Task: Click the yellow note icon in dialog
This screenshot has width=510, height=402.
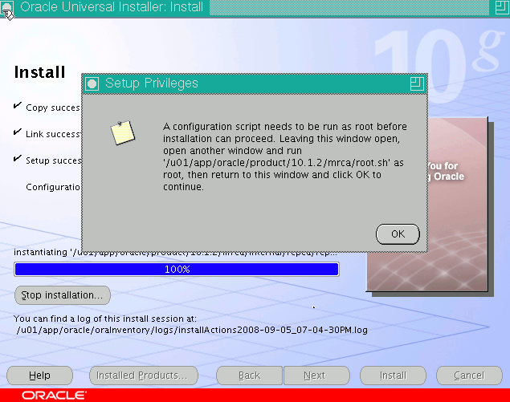Action: tap(123, 132)
